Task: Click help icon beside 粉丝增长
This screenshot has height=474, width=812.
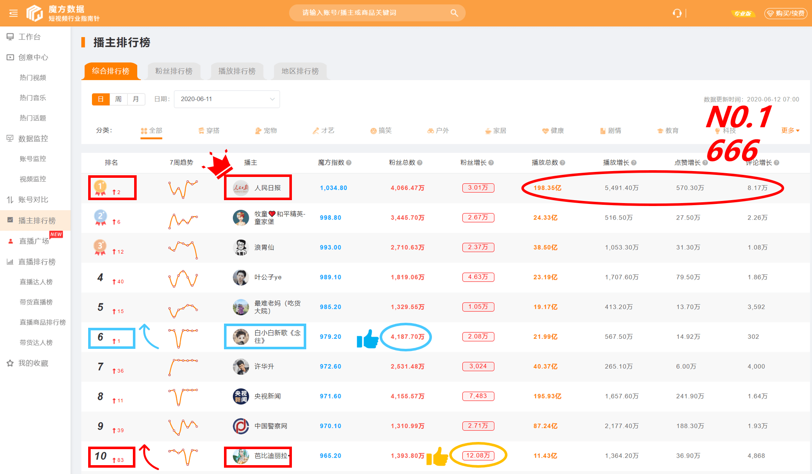Action: coord(491,163)
